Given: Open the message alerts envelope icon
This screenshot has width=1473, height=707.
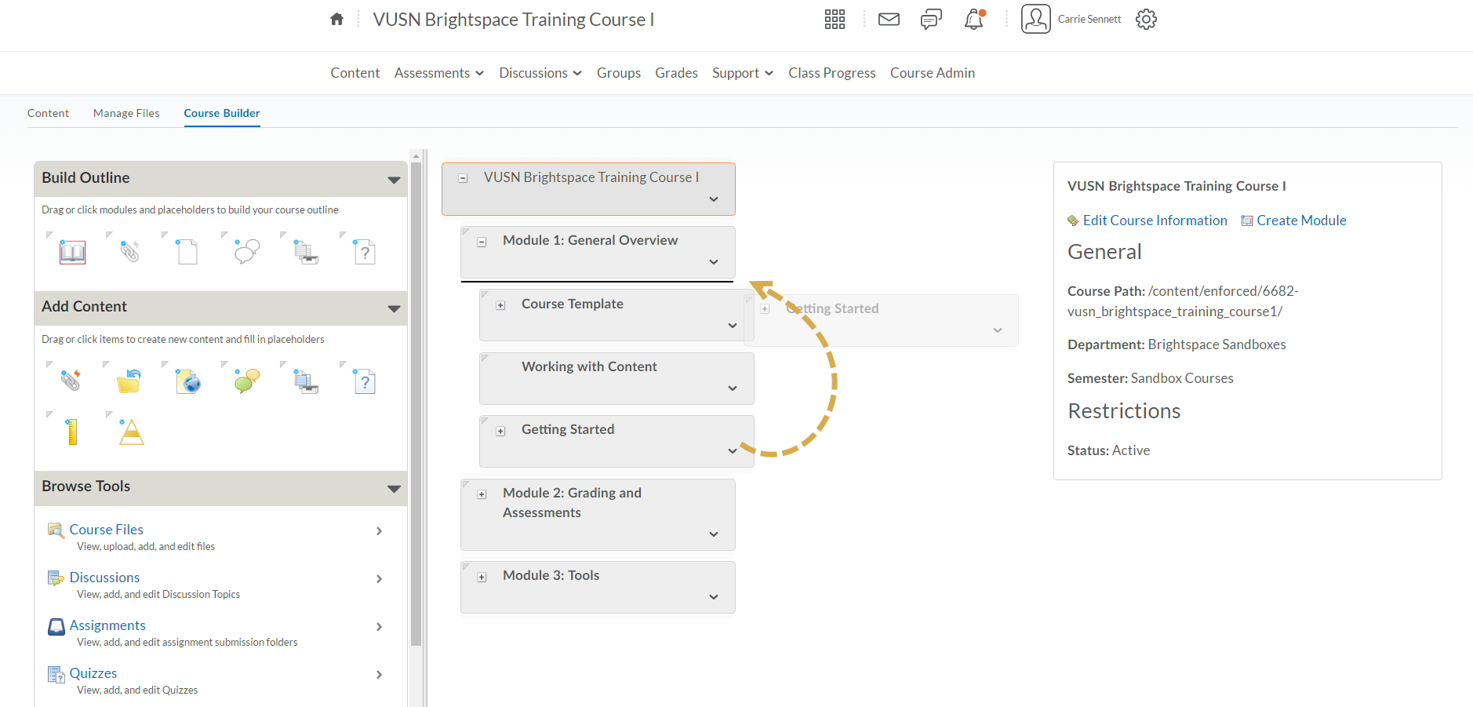Looking at the screenshot, I should (889, 19).
